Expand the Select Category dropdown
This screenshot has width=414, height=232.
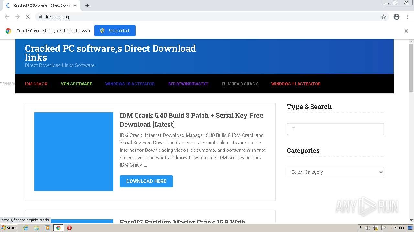pos(335,172)
